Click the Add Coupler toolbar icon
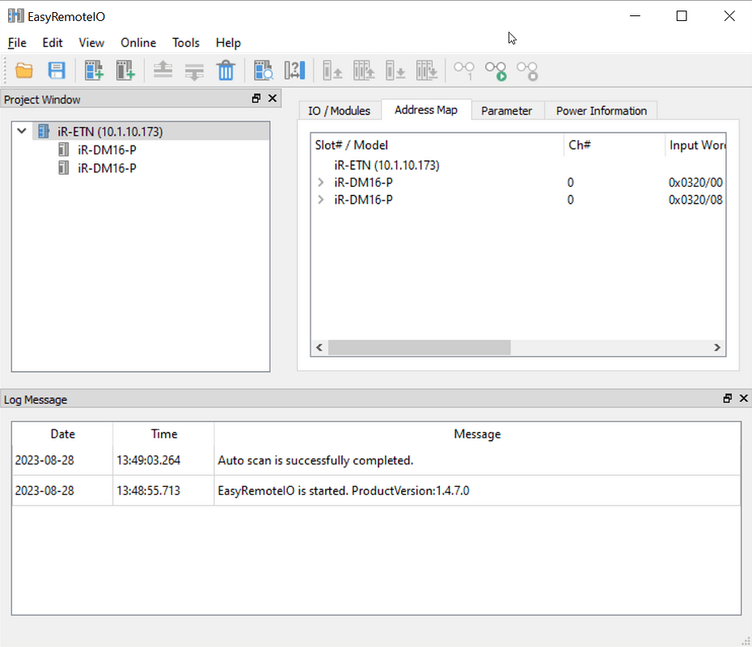 click(x=94, y=70)
